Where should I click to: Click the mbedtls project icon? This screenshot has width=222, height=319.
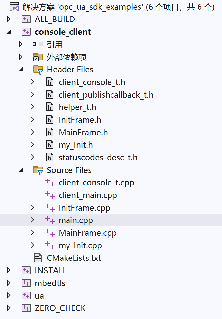coord(26,283)
